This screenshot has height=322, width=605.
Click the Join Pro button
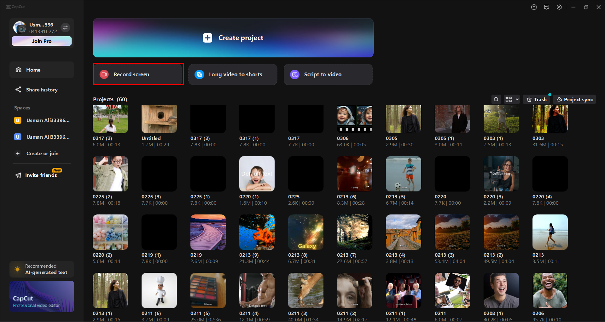[42, 41]
